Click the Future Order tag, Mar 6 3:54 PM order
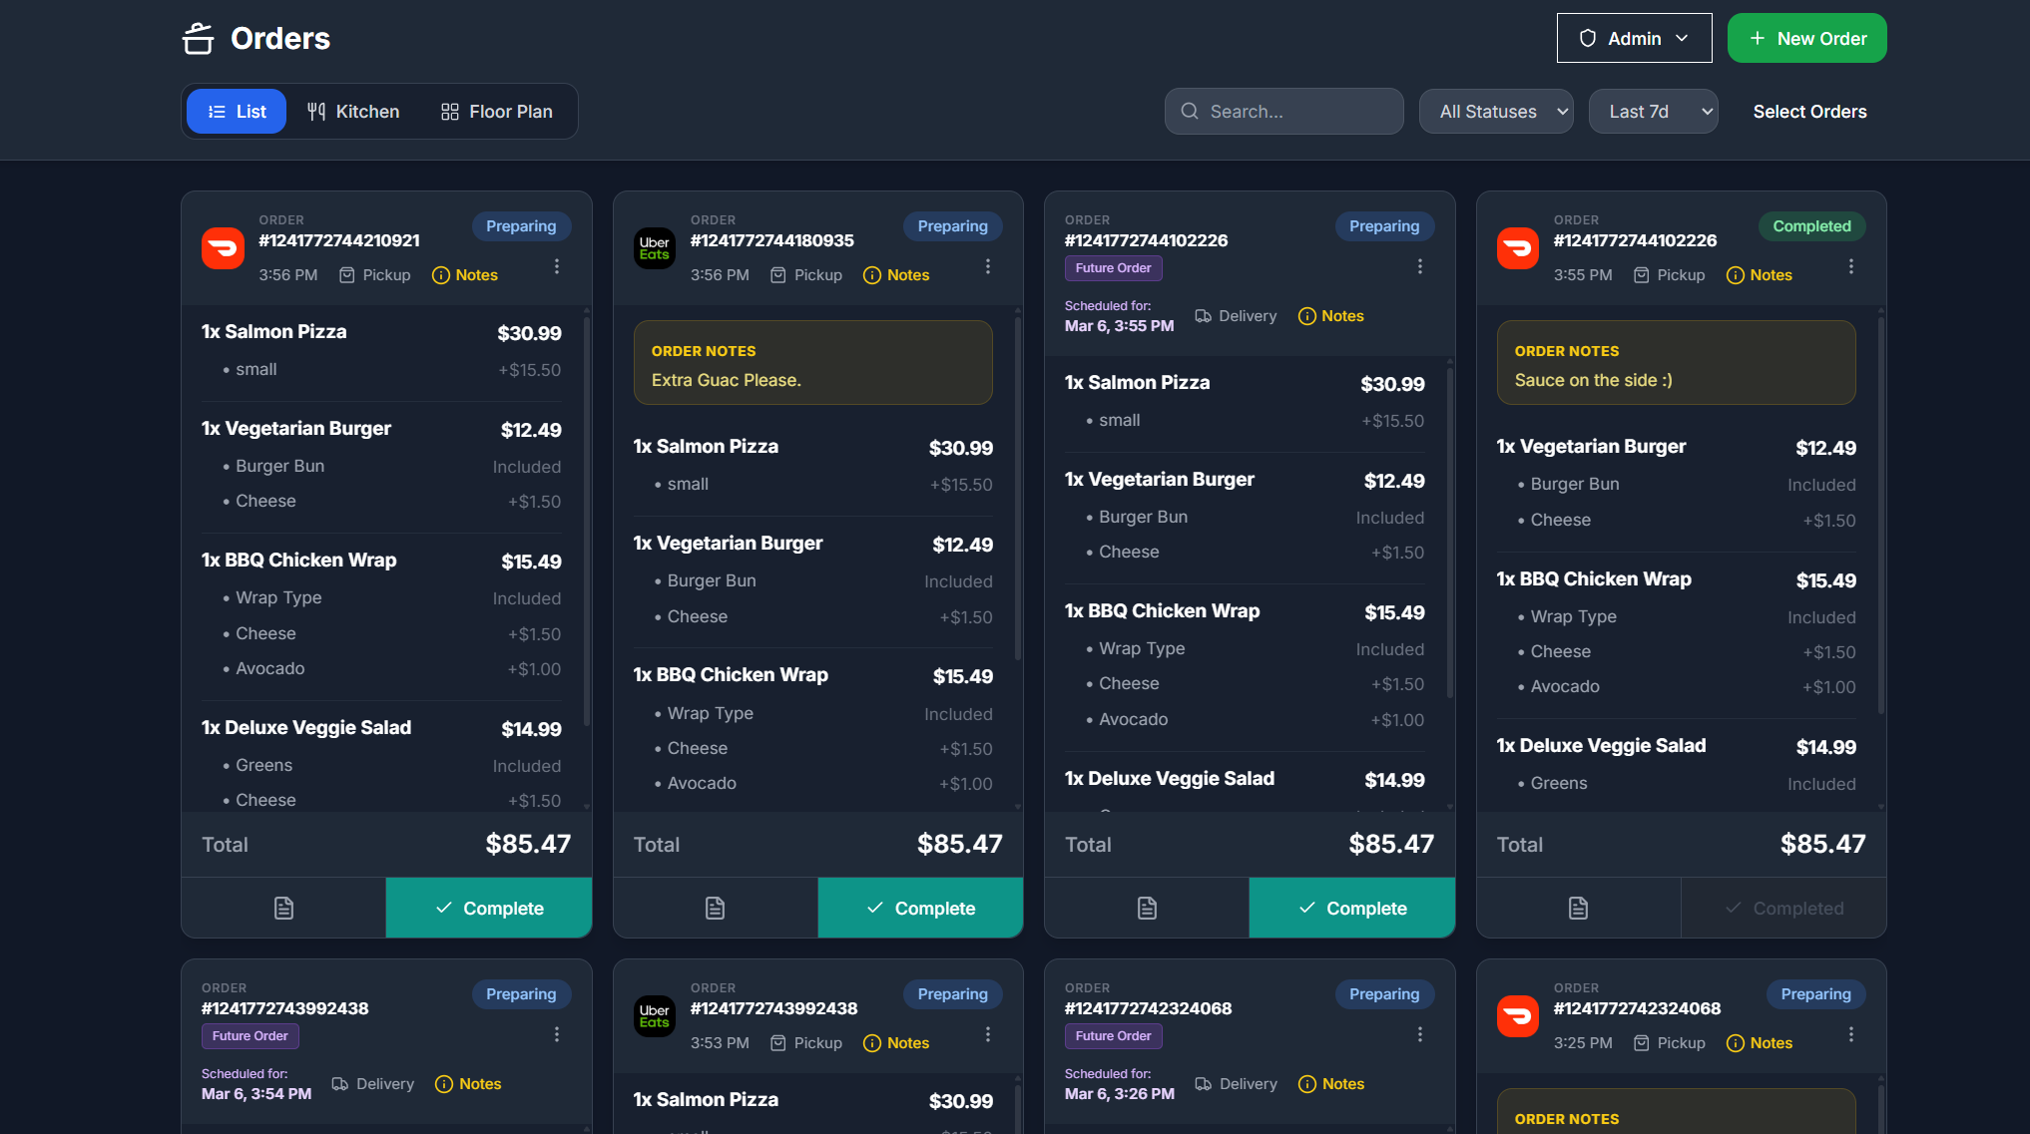The width and height of the screenshot is (2030, 1134). [x=250, y=1036]
